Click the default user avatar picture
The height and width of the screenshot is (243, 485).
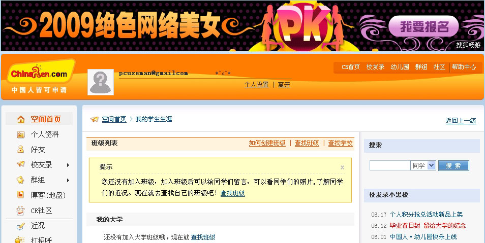click(x=101, y=82)
